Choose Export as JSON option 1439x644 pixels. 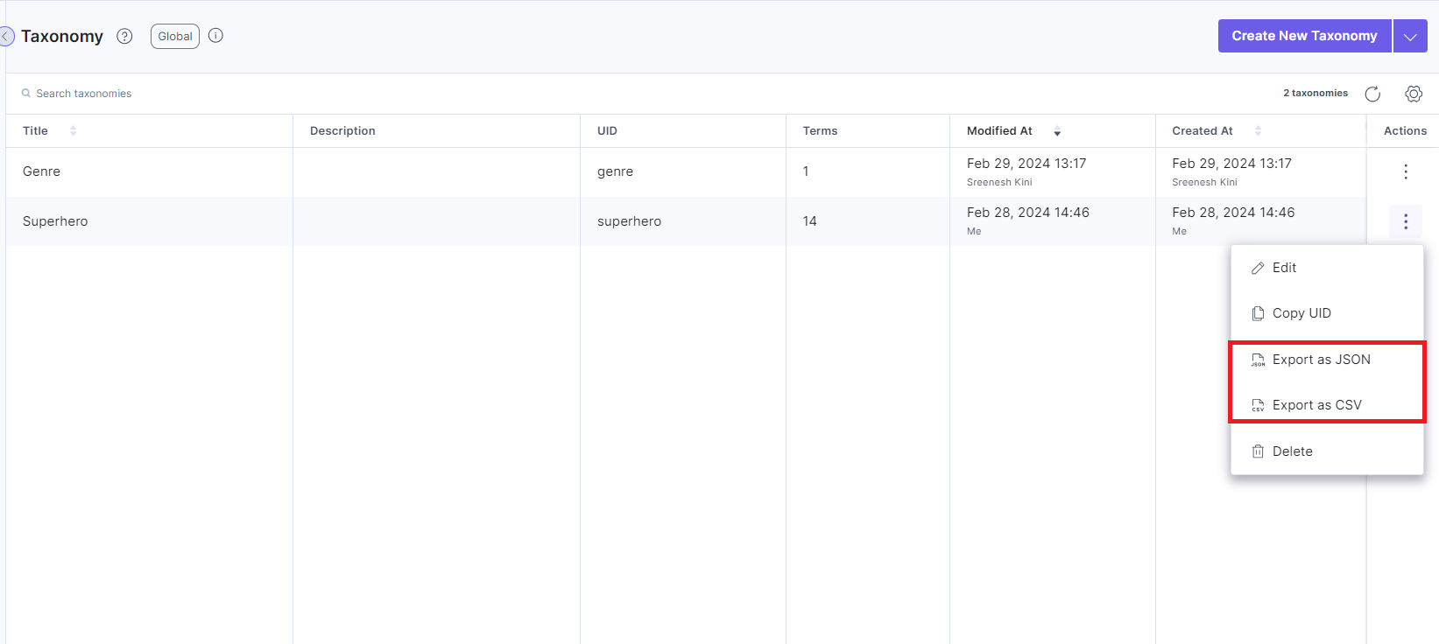pos(1327,360)
